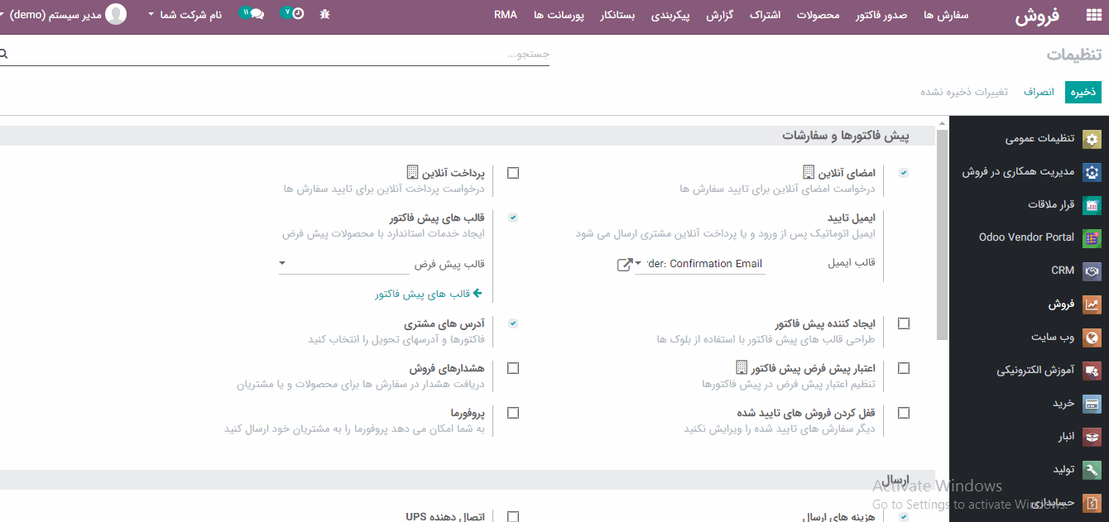Select the آموزش الکترونیکی sidebar icon
The image size is (1109, 522).
pyautogui.click(x=1092, y=371)
